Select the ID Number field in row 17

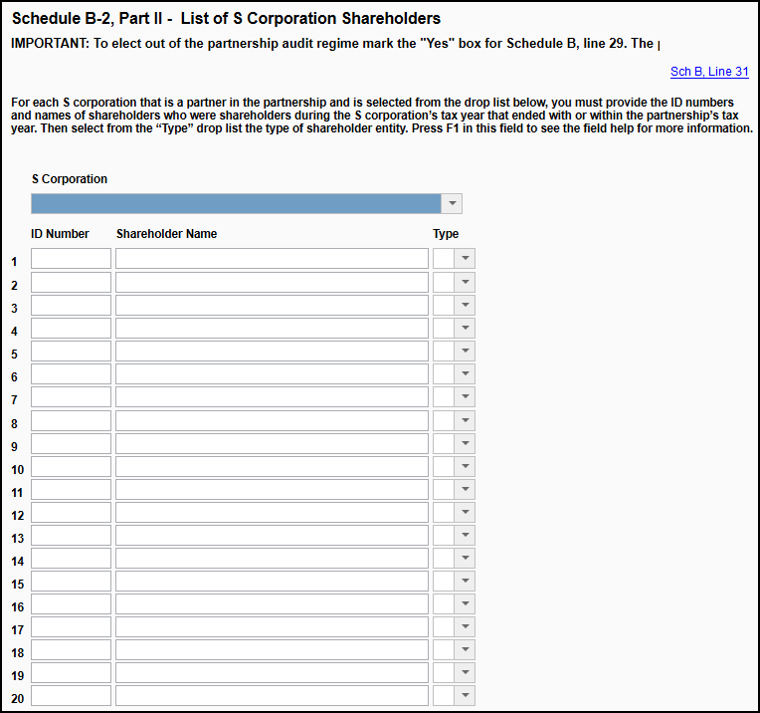point(71,627)
